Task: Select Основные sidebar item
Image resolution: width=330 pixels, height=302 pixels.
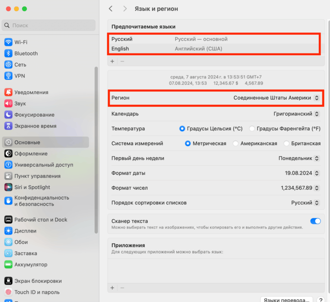Action: 45,142
